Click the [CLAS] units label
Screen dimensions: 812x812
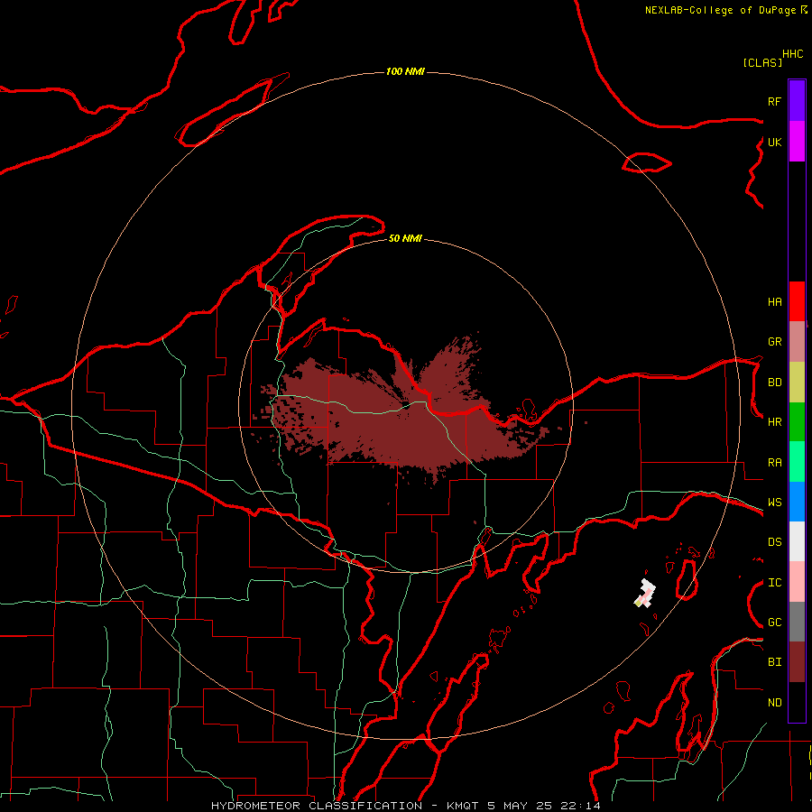[762, 62]
